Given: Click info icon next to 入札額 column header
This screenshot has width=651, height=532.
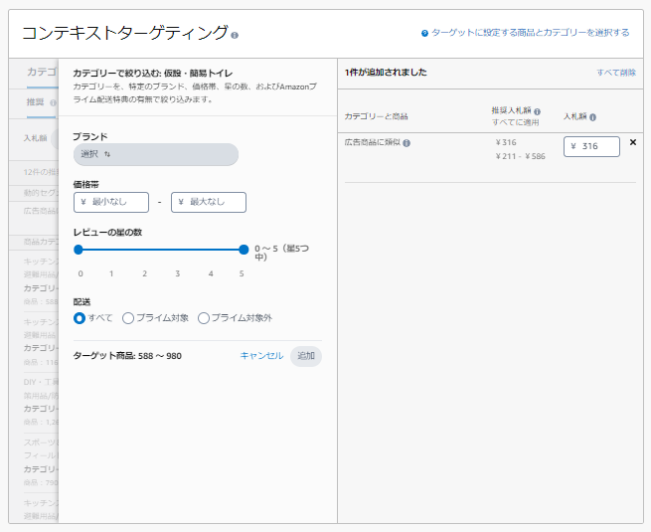Looking at the screenshot, I should coord(592,117).
